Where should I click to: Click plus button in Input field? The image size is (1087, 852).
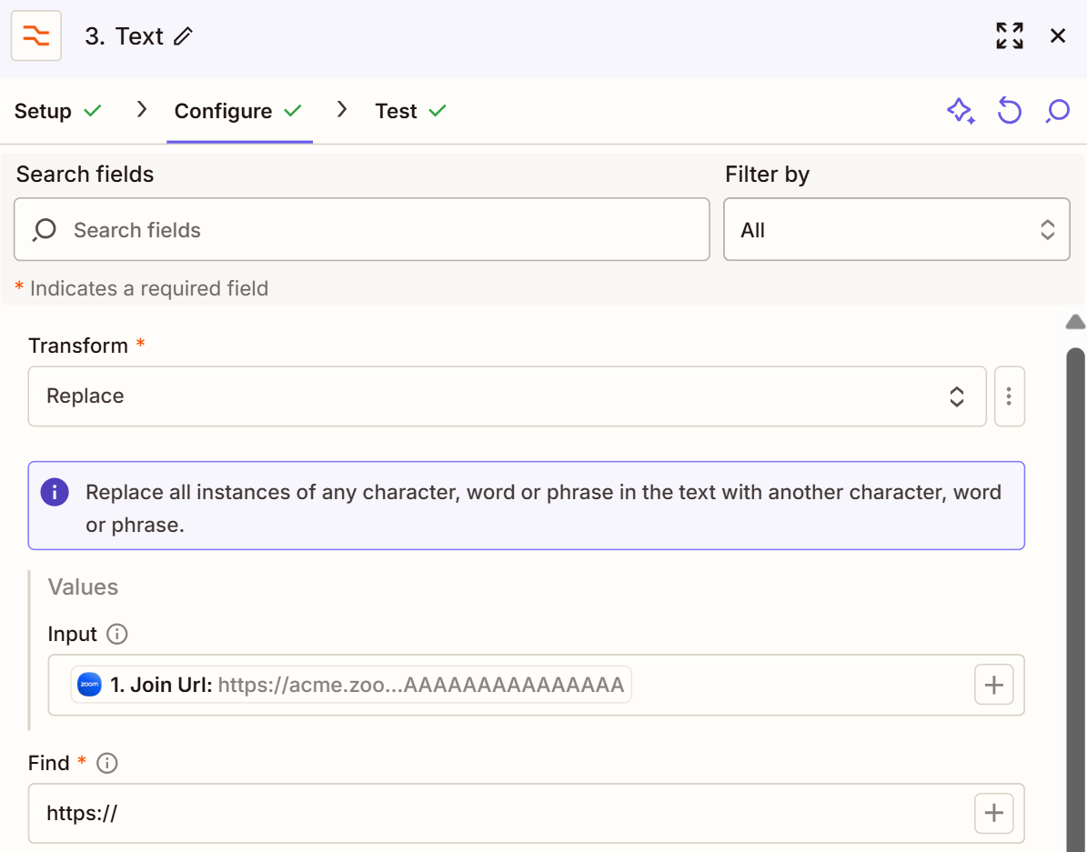click(993, 685)
